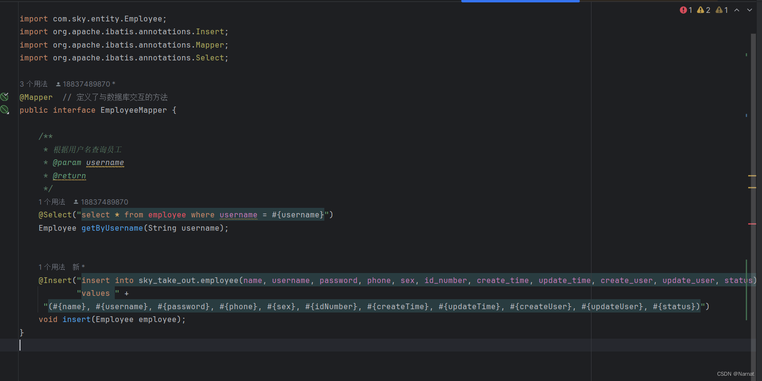This screenshot has width=762, height=381.
Task: Click javadoc text '根据用户名查询员工'
Action: (x=88, y=150)
